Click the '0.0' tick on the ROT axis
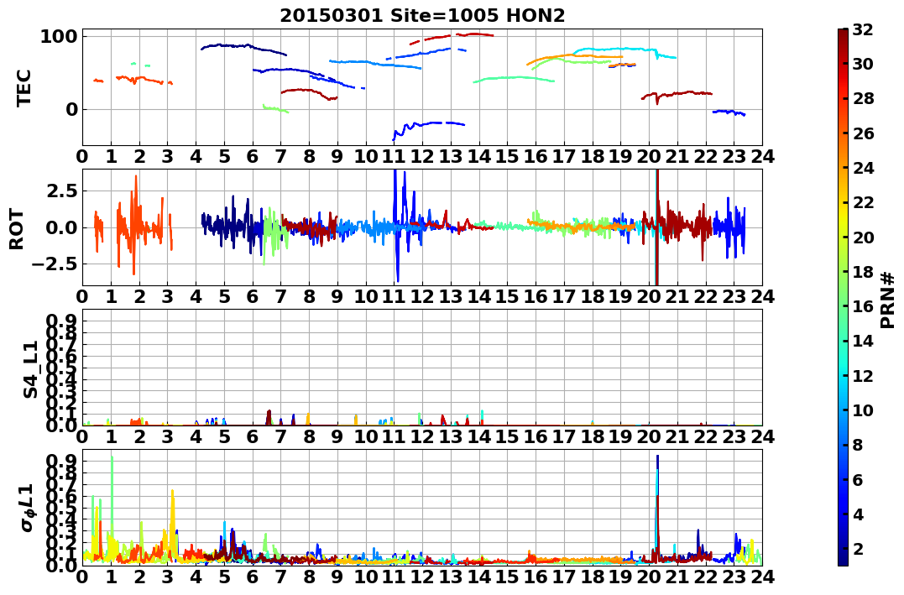 click(x=62, y=227)
